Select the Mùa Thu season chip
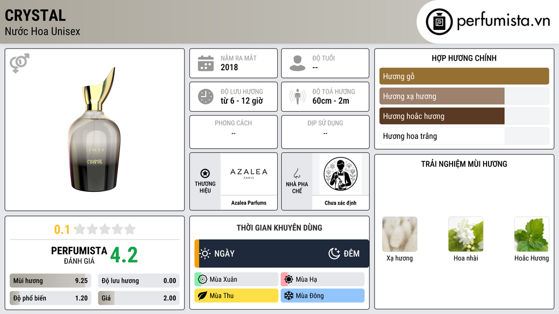Image resolution: width=559 pixels, height=314 pixels. click(x=236, y=295)
